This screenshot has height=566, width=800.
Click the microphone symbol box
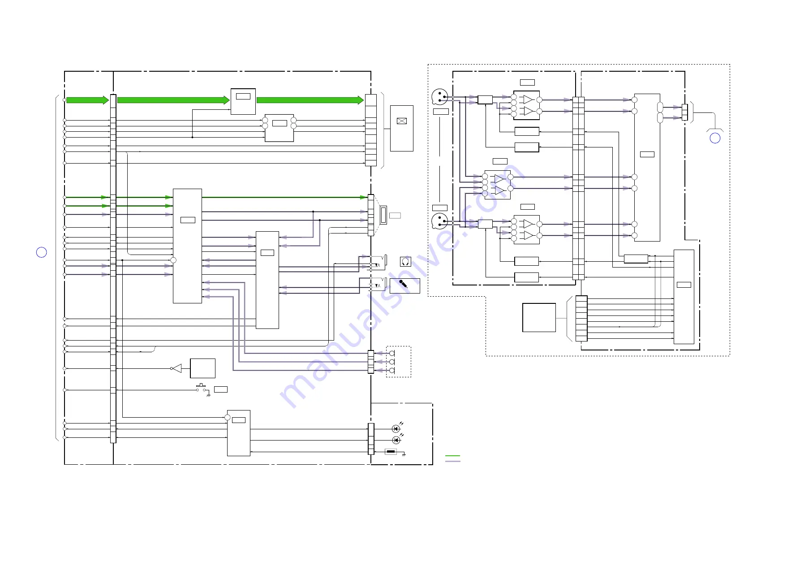[404, 286]
